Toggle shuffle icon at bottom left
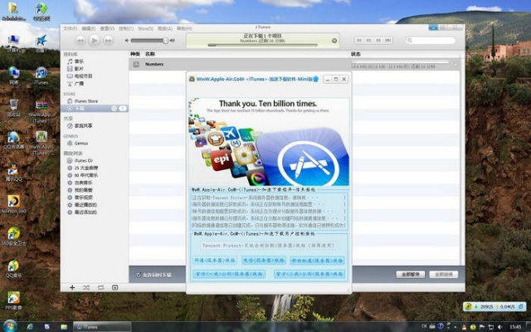 (87, 287)
